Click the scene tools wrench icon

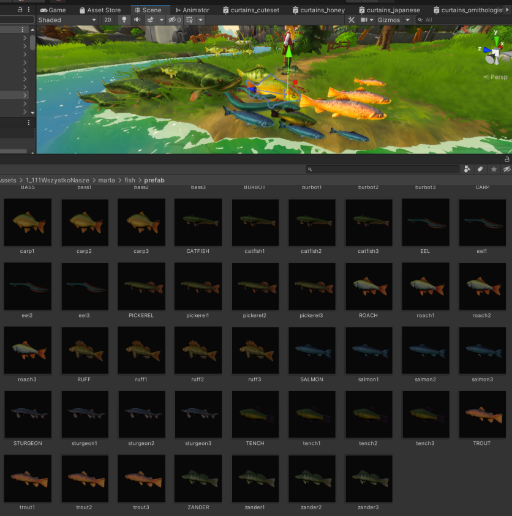coord(352,20)
